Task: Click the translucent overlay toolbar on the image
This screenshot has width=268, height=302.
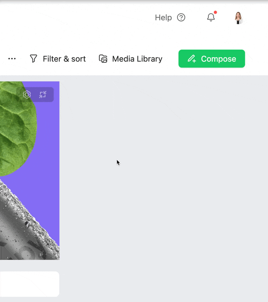Action: [x=35, y=95]
